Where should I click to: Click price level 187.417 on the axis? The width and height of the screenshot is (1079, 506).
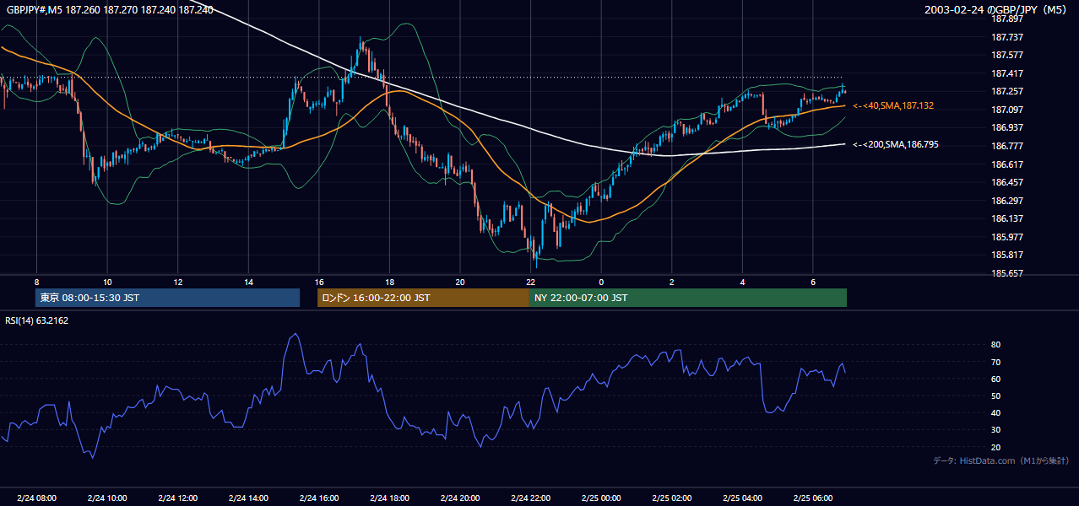1006,73
